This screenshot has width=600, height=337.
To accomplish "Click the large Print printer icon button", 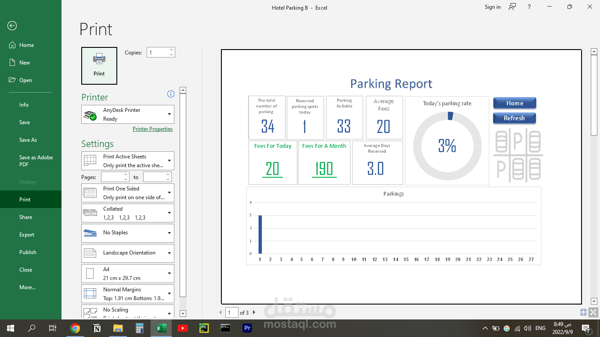I will (99, 66).
